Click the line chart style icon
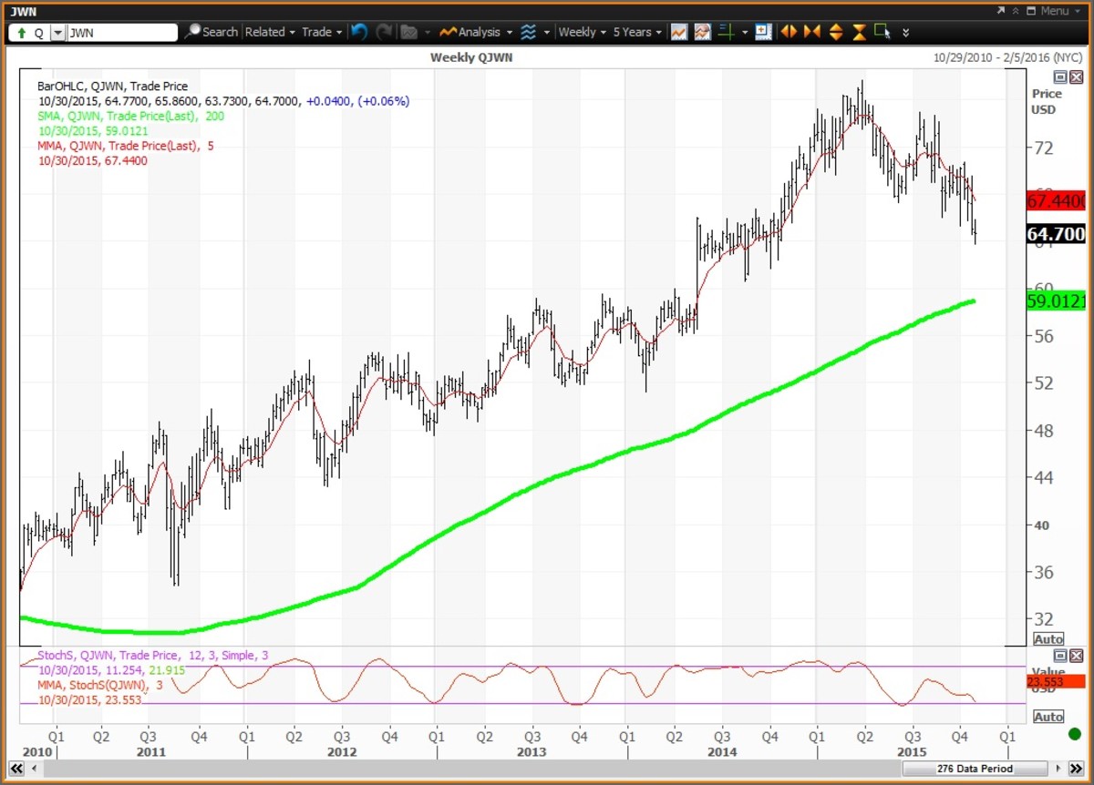Viewport: 1094px width, 785px height. [678, 32]
